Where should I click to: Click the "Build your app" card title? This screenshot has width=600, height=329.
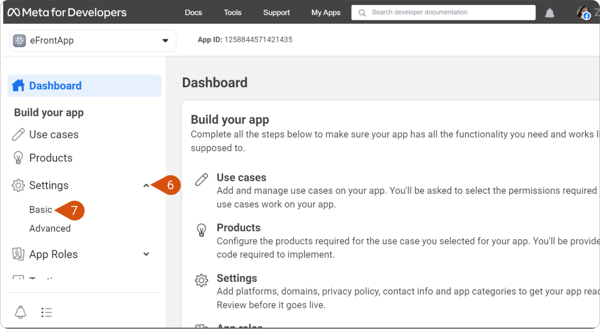tap(230, 120)
